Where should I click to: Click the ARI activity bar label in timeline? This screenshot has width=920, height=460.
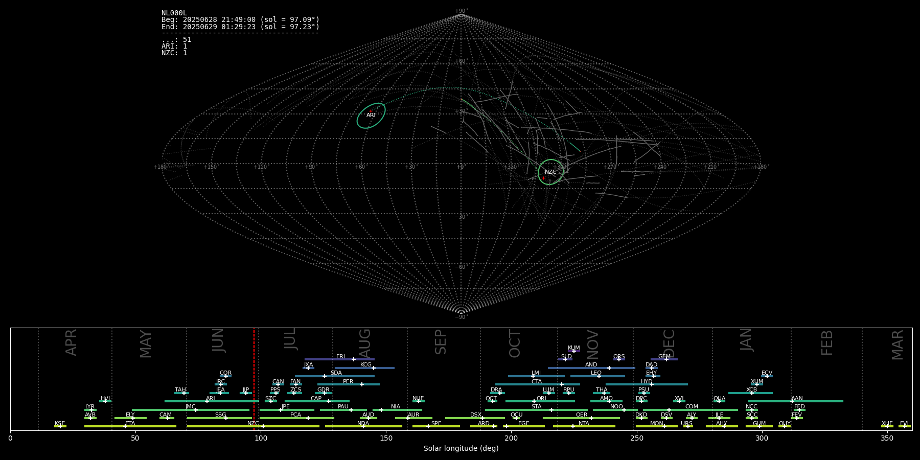211,399
